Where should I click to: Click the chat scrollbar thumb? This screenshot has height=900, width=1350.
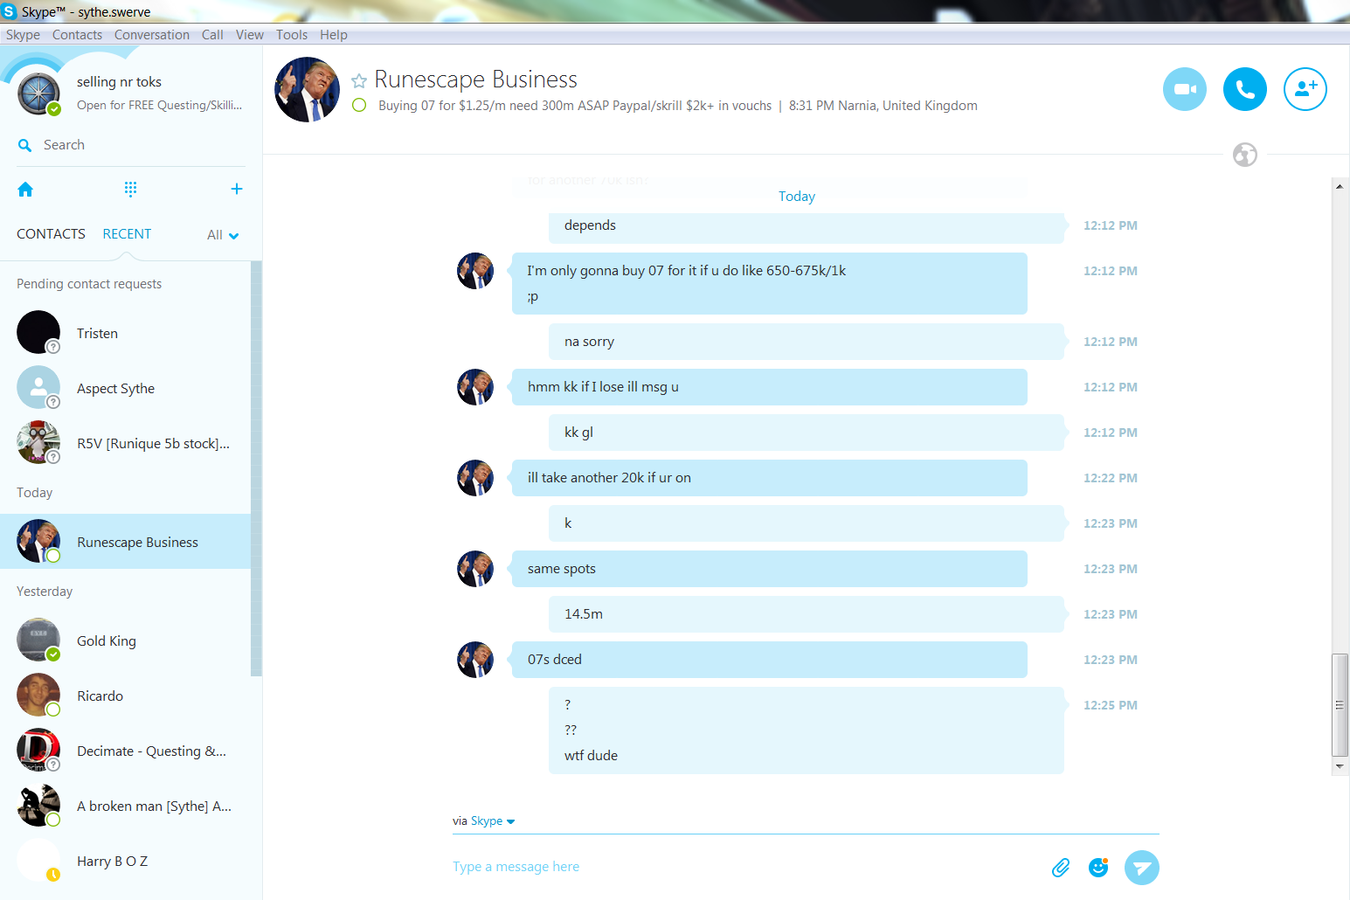pyautogui.click(x=1340, y=704)
